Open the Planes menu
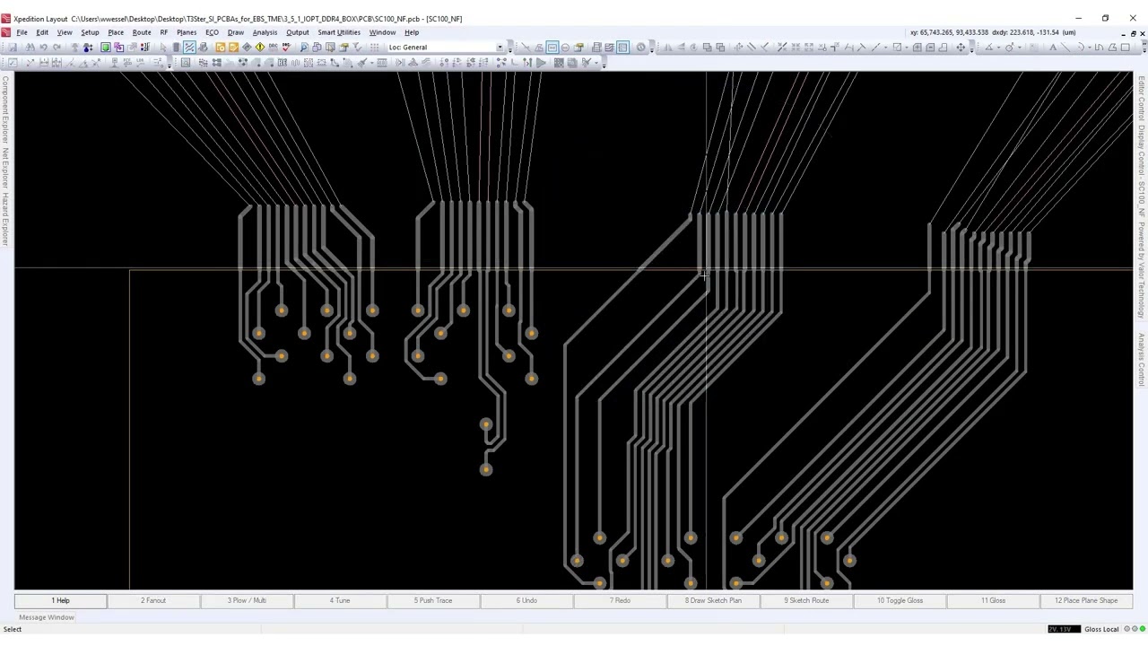 tap(187, 32)
